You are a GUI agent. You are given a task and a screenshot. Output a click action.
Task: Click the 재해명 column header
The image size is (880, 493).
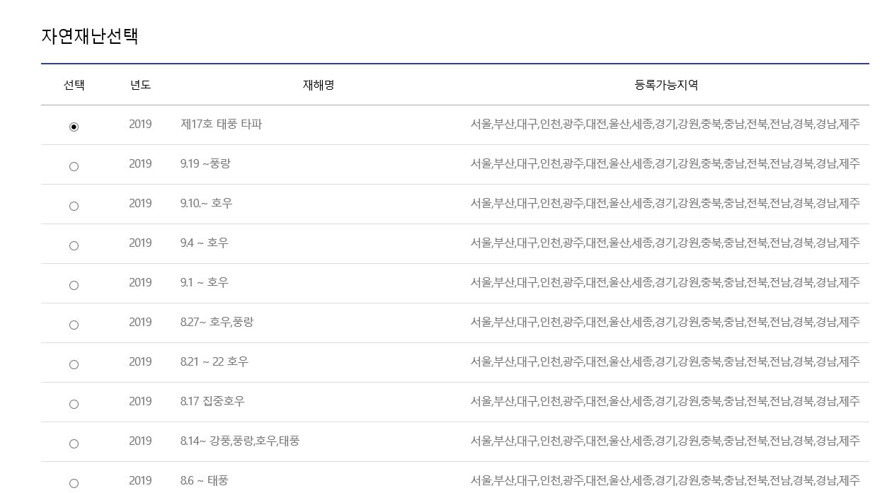[319, 85]
